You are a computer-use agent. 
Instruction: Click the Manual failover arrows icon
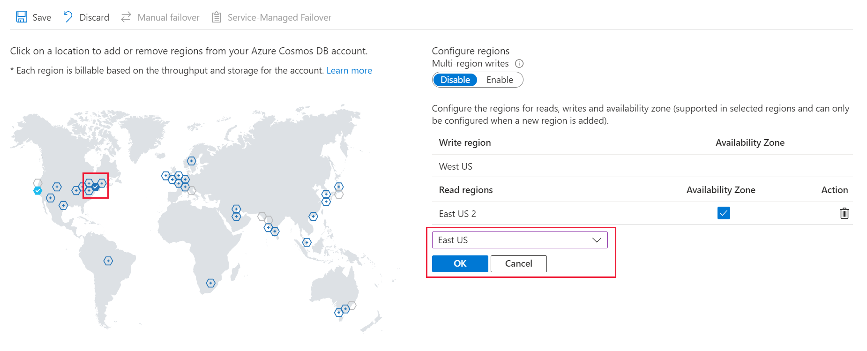(126, 17)
